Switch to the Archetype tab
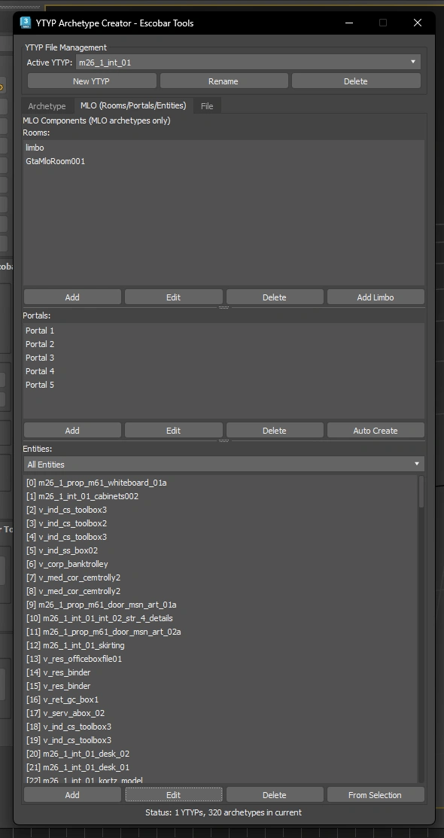The height and width of the screenshot is (838, 444). (x=47, y=106)
